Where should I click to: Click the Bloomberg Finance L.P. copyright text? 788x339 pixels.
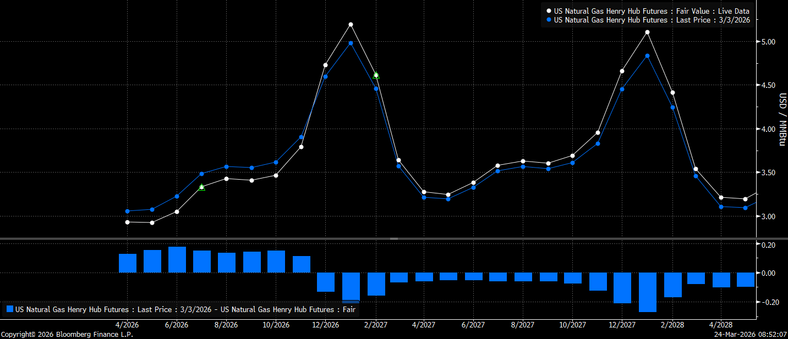pos(67,334)
